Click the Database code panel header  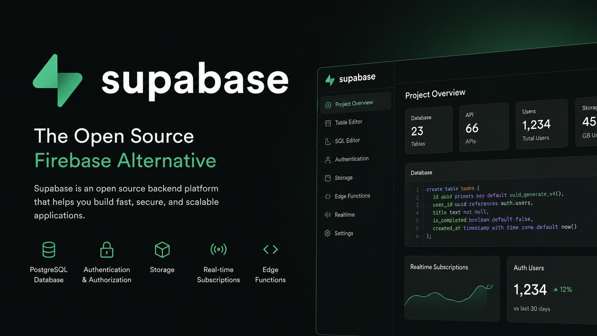click(x=501, y=170)
